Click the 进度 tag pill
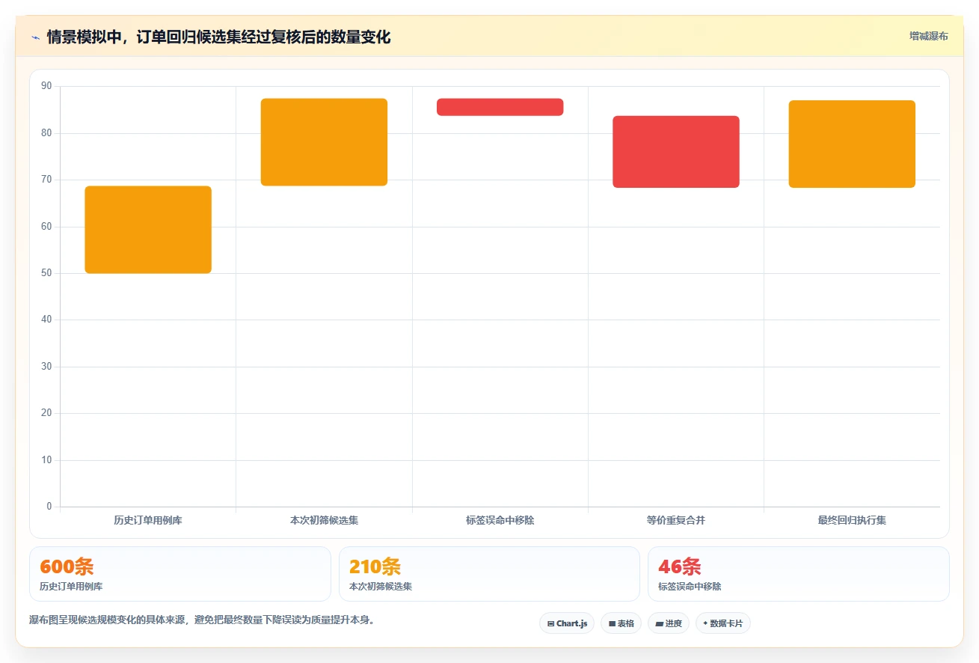 pyautogui.click(x=669, y=623)
